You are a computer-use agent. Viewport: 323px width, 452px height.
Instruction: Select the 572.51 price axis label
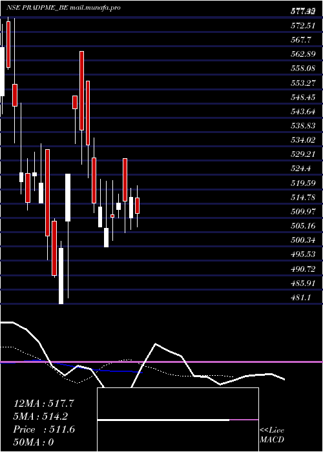[x=302, y=26]
